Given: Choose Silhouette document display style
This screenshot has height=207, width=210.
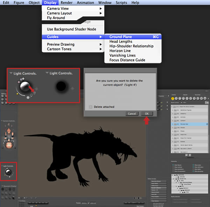Looking at the screenshot, I should [x=2, y=189].
